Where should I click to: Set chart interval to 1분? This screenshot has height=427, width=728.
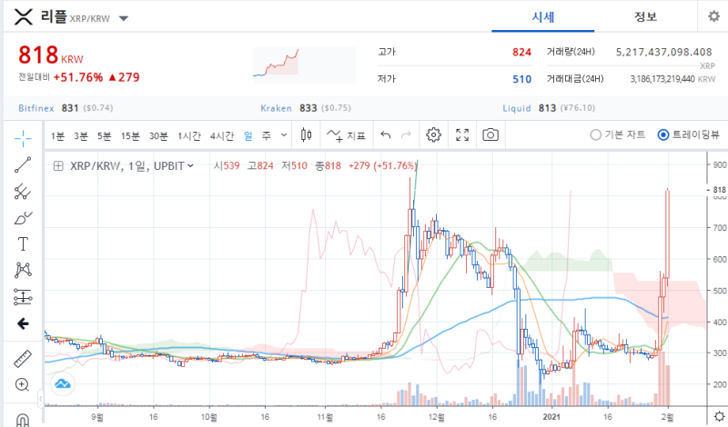[x=57, y=136]
